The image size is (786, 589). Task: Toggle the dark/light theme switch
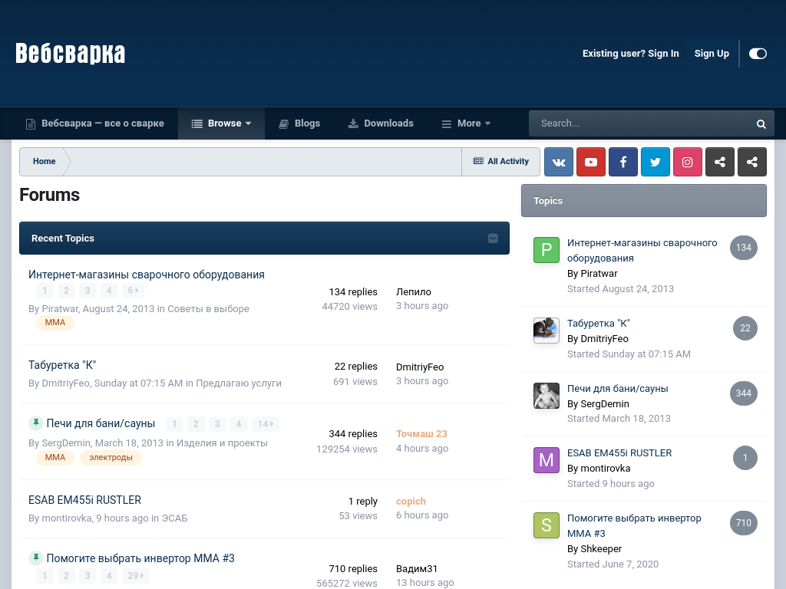[x=758, y=54]
